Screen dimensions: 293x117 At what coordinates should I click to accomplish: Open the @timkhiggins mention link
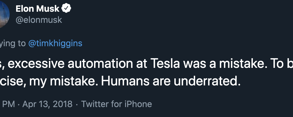pos(55,43)
